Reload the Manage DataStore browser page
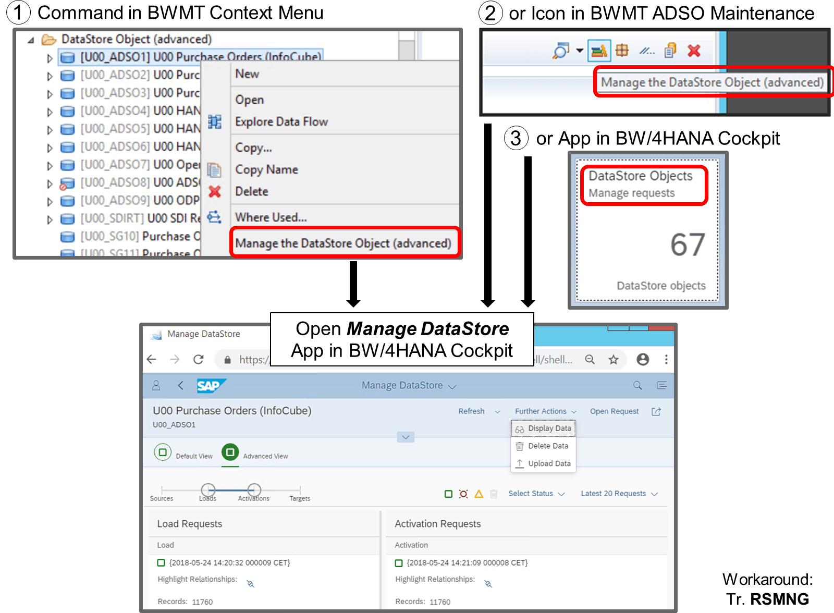Viewport: 834px width, 613px height. [x=198, y=359]
